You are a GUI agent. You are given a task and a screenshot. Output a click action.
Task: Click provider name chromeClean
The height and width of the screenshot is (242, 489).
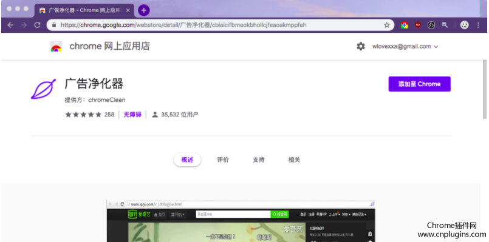pyautogui.click(x=107, y=100)
